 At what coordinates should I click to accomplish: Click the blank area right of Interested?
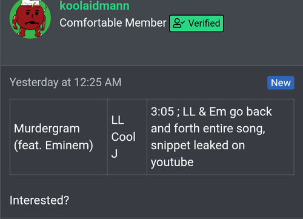point(182,200)
